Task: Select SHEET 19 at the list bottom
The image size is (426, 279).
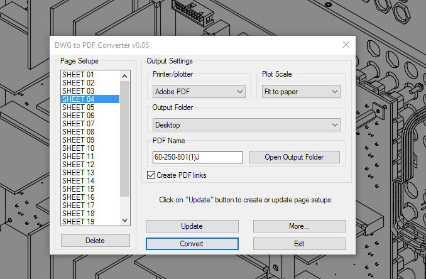Action: tap(79, 221)
